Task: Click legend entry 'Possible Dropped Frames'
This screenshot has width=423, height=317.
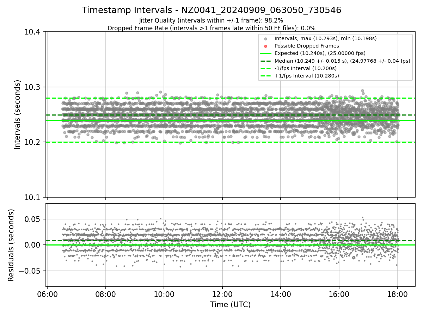Action: pos(307,46)
